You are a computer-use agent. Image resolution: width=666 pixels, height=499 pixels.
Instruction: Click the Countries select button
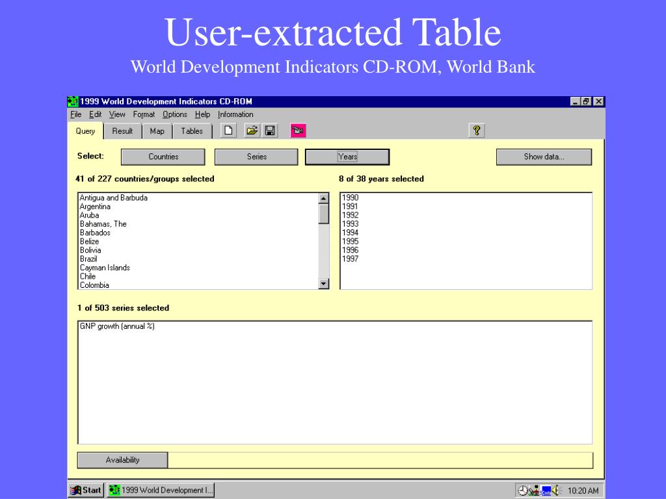pos(163,157)
